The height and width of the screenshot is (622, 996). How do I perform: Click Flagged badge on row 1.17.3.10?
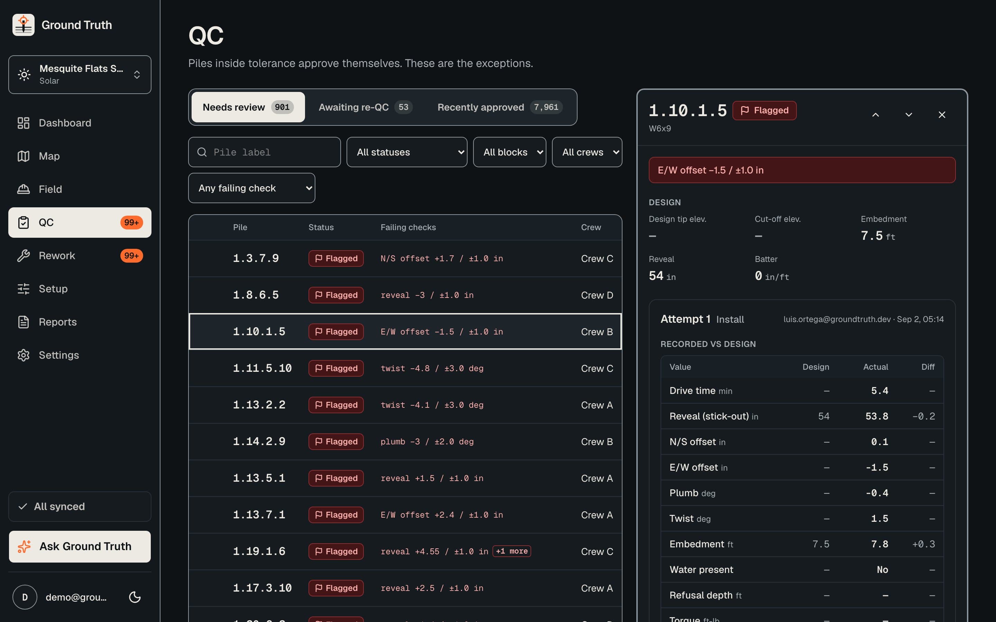point(336,588)
